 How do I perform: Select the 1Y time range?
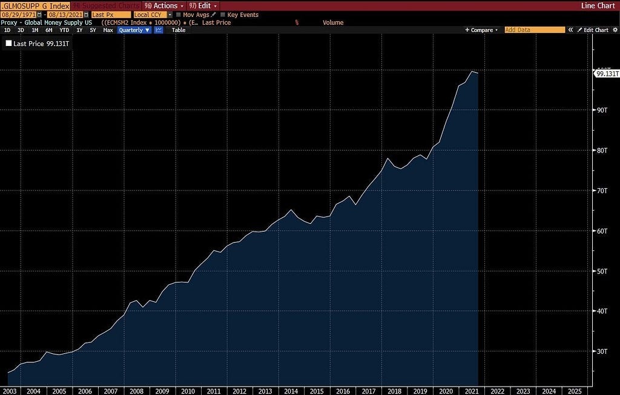(x=79, y=30)
